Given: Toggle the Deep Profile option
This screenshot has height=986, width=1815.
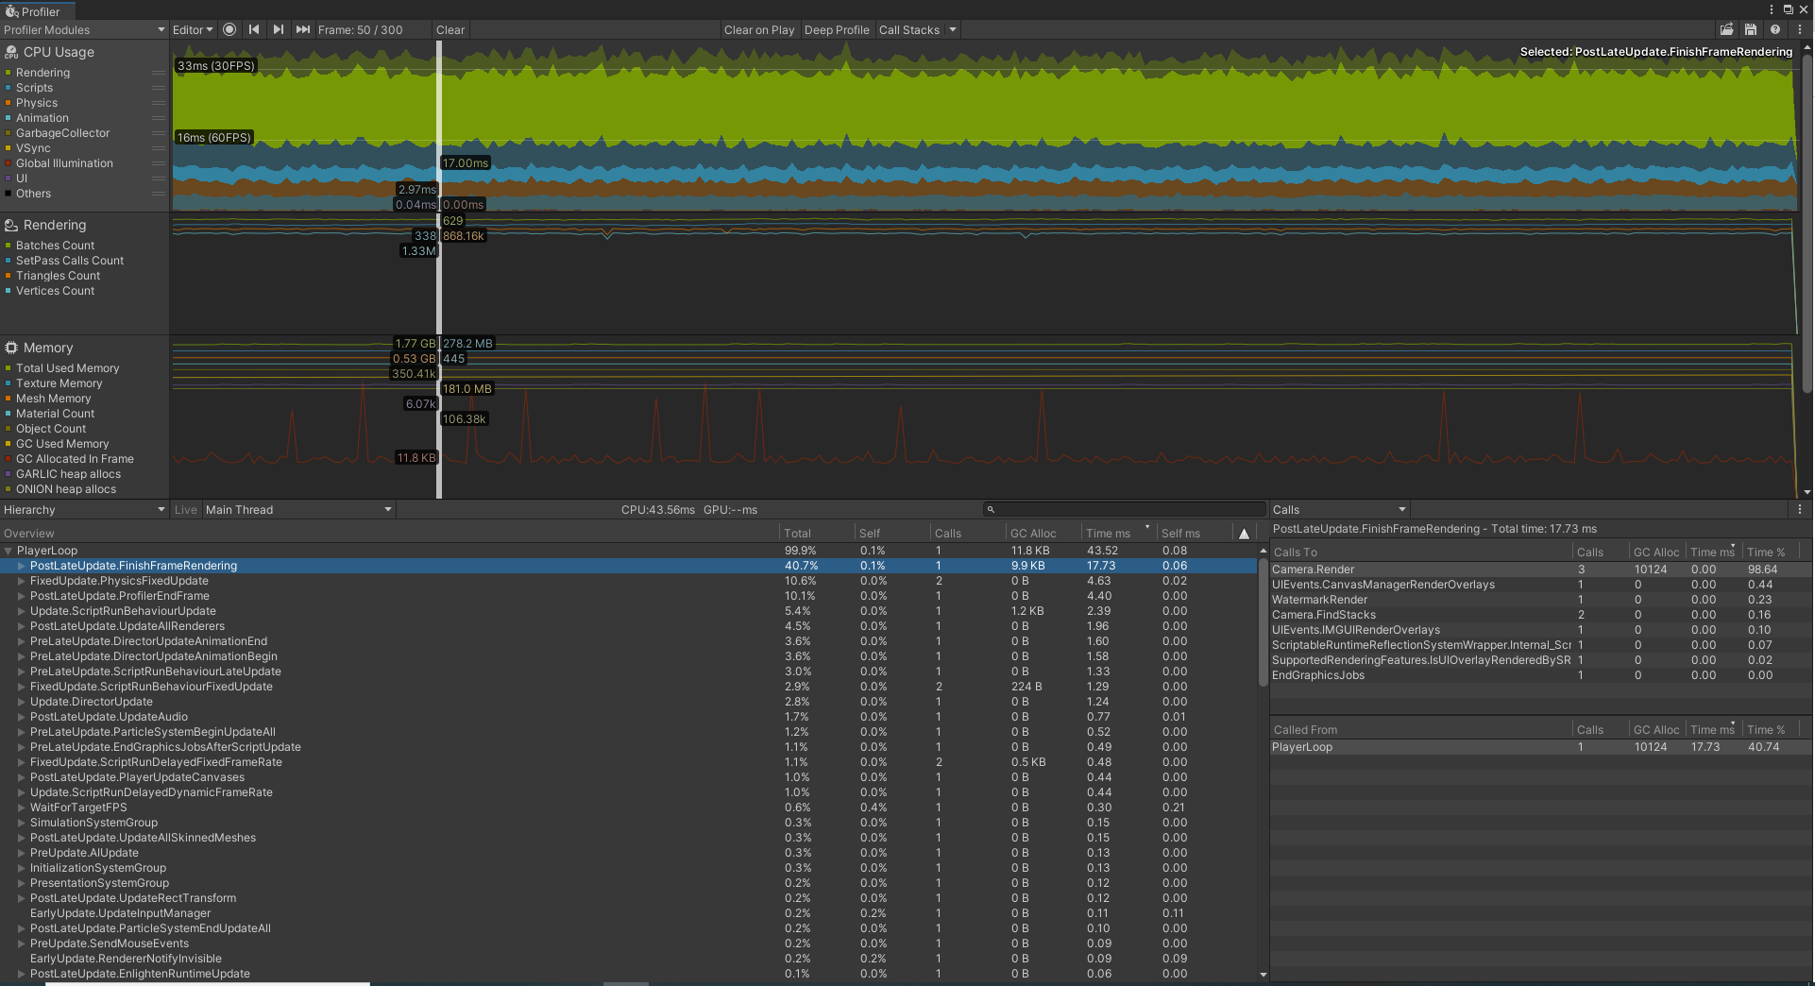Looking at the screenshot, I should tap(837, 30).
